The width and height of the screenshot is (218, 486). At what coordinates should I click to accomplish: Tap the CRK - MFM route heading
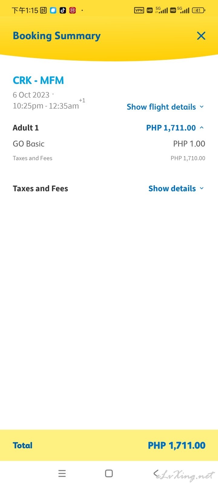pos(38,80)
